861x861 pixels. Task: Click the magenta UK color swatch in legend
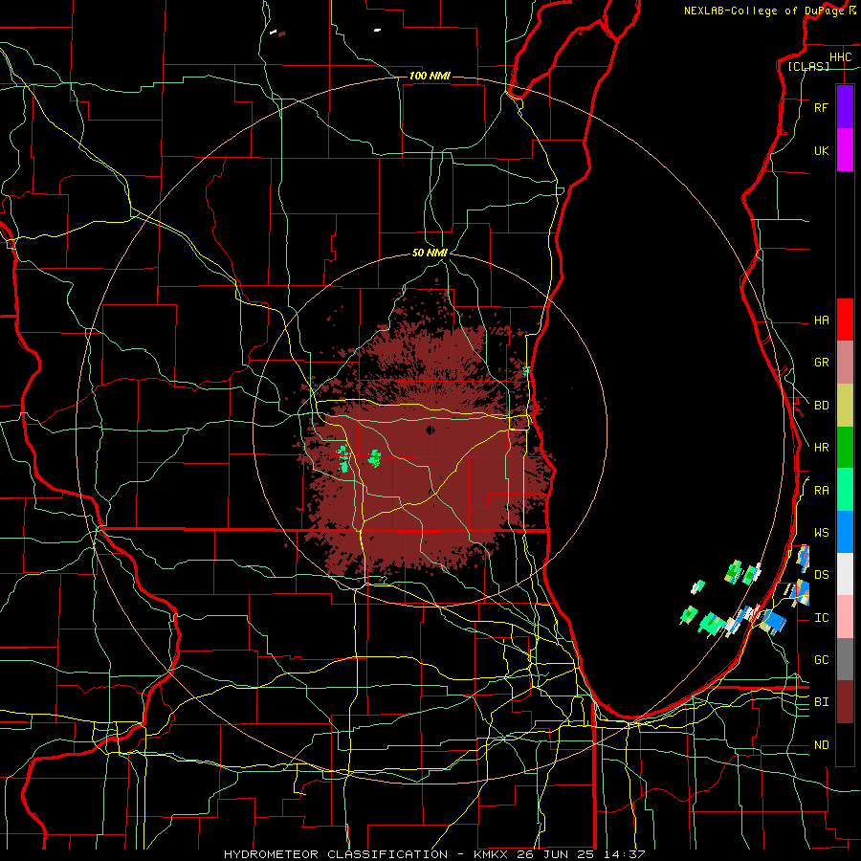point(845,150)
